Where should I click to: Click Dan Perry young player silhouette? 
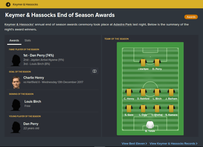pyautogui.click(x=16, y=126)
